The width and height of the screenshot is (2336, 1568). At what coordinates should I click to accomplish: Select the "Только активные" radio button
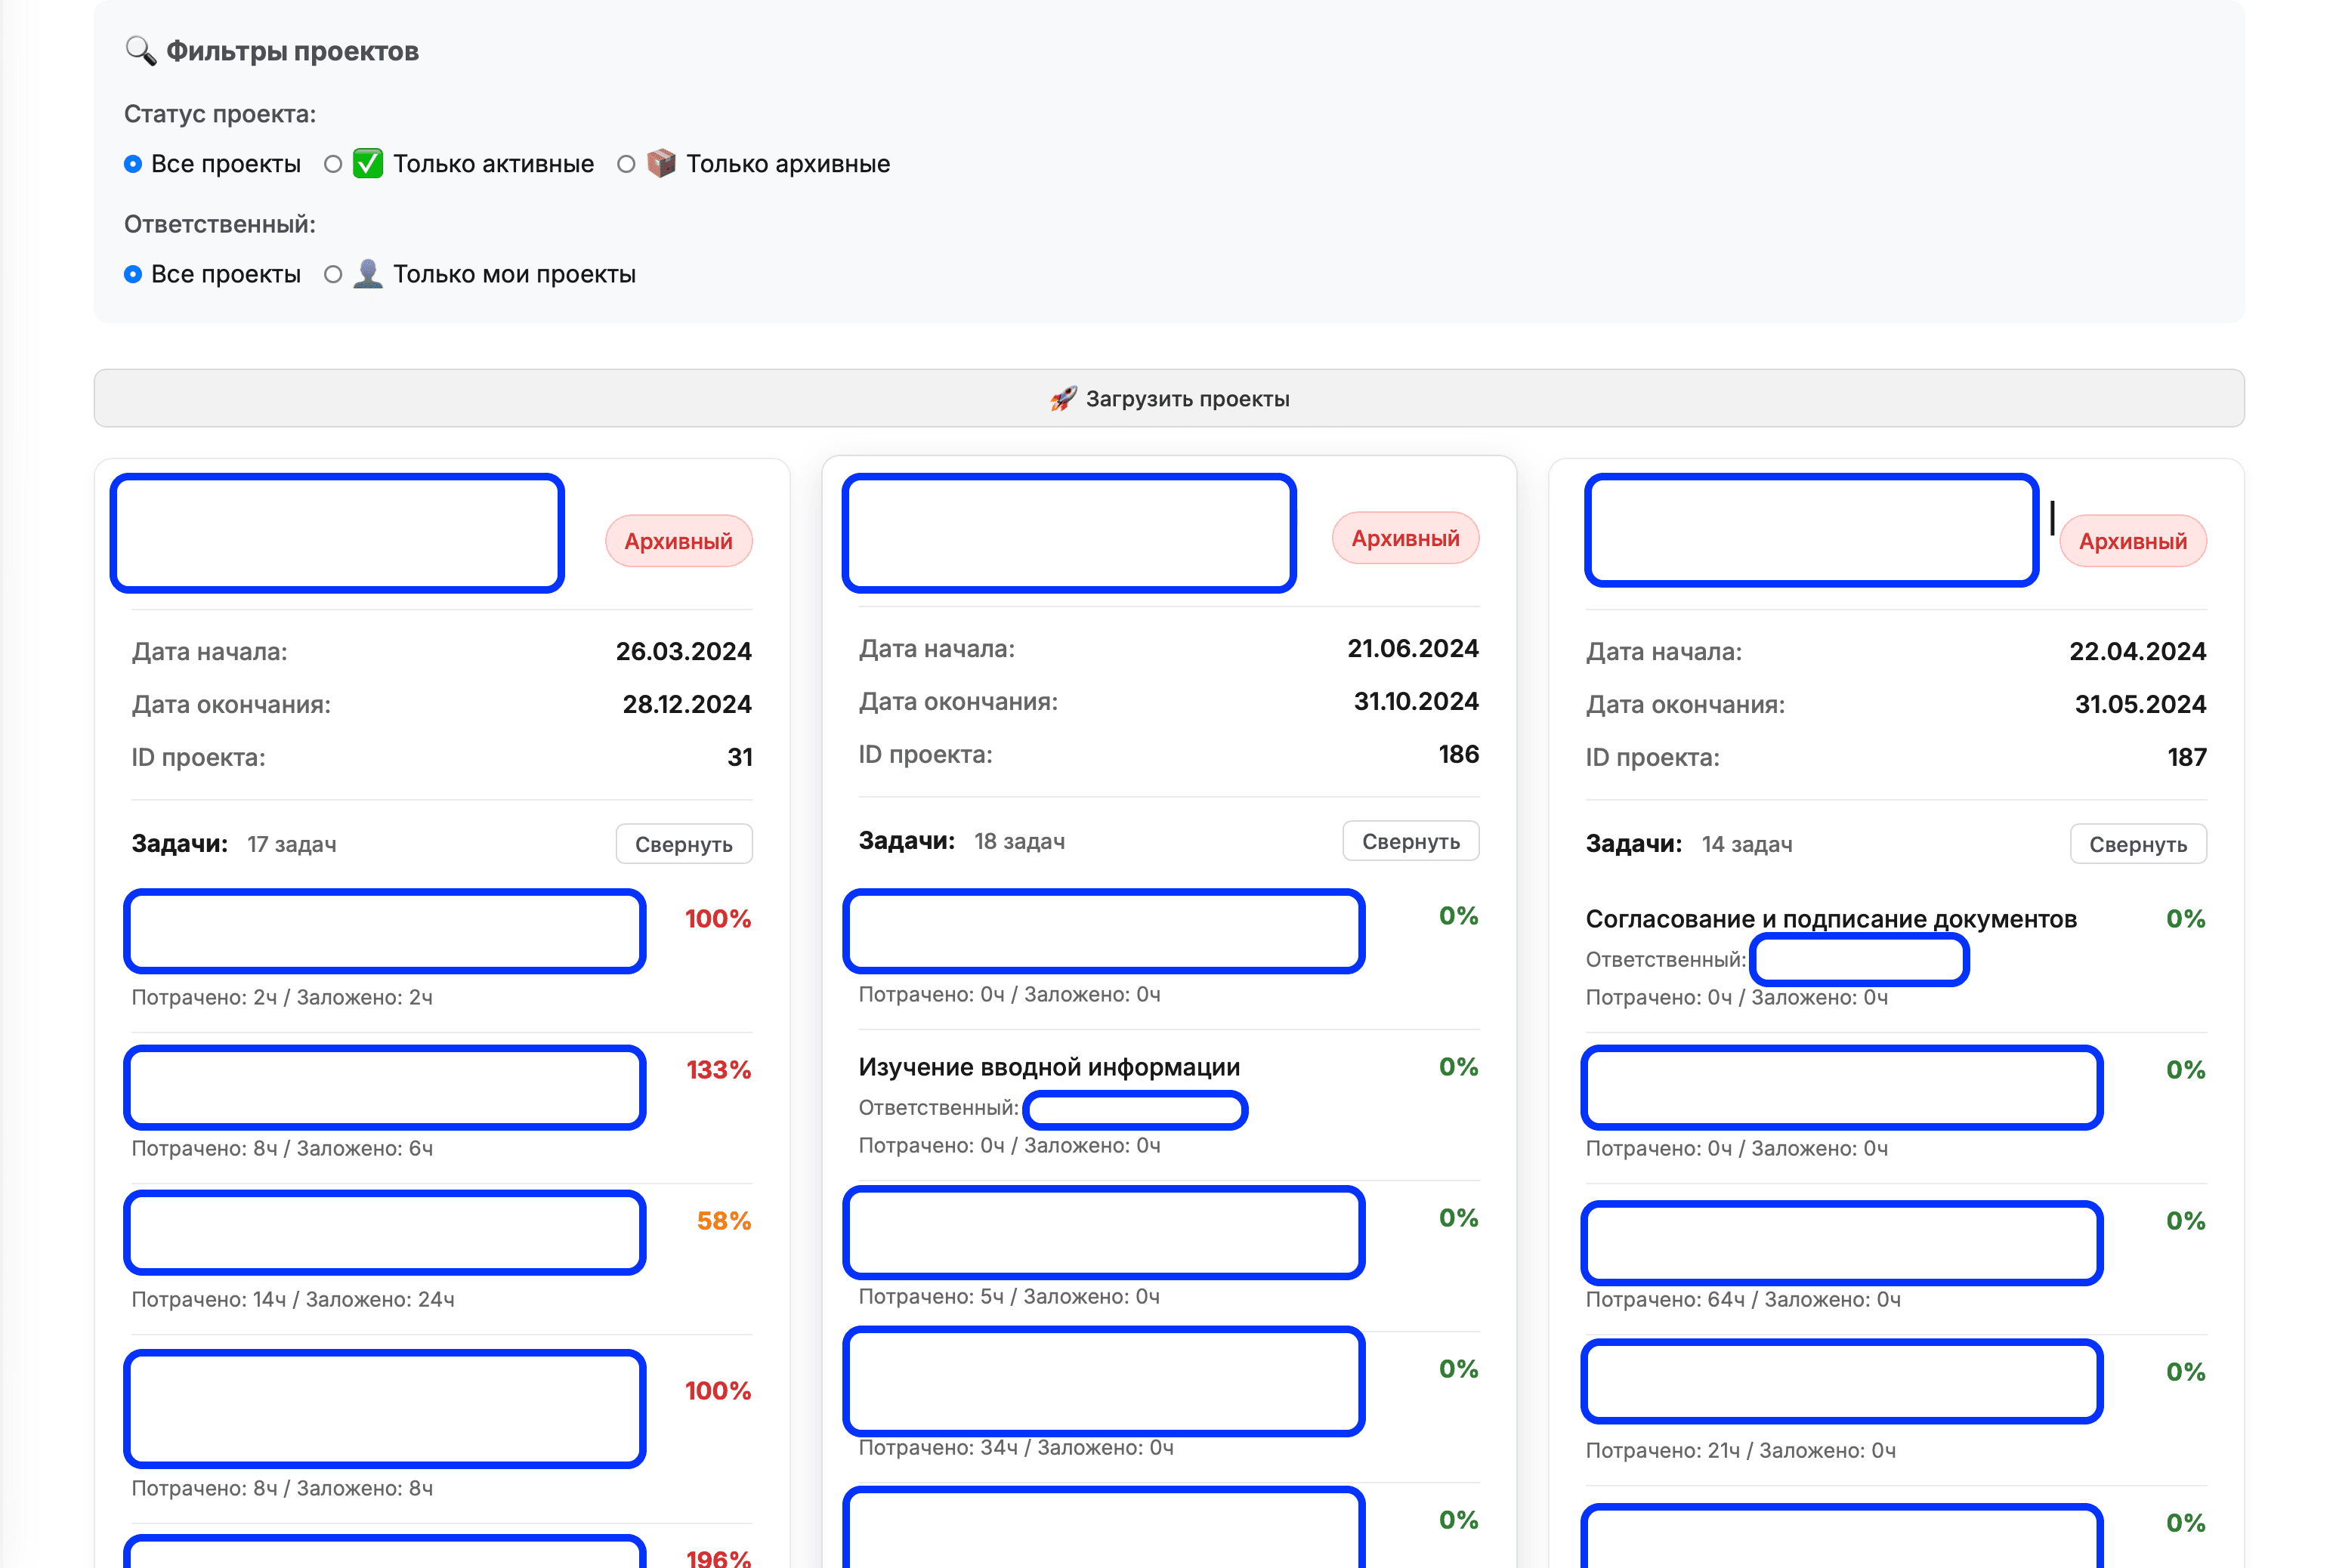(x=333, y=164)
